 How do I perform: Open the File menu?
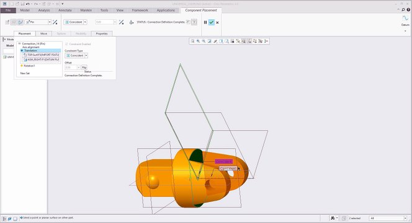[8, 11]
